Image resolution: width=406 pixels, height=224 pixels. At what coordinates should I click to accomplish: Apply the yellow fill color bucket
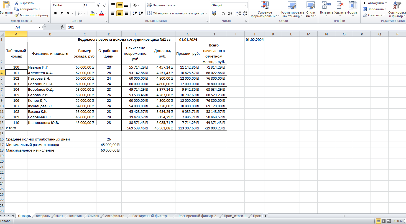coord(92,13)
